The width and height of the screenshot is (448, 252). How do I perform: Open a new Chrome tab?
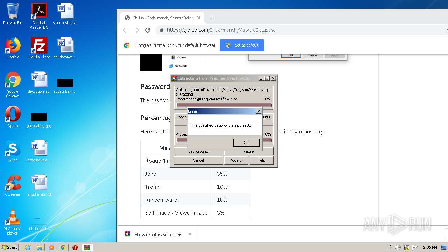[212, 18]
